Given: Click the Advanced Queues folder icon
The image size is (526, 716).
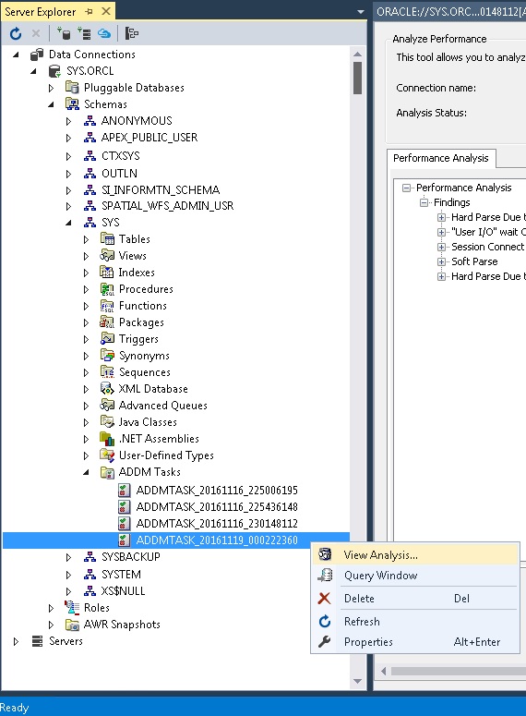Looking at the screenshot, I should point(107,405).
